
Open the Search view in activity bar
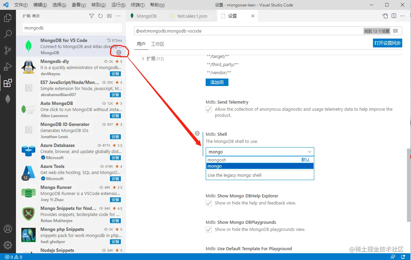(8, 34)
